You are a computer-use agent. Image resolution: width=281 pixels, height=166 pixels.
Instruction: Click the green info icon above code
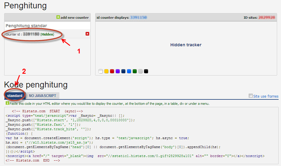[7, 103]
